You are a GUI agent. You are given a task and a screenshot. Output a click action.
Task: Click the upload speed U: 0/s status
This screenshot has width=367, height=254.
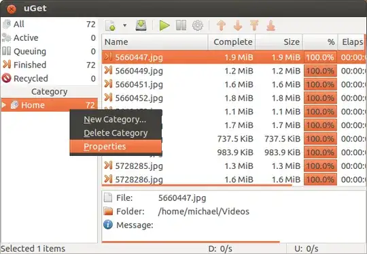[306, 249]
